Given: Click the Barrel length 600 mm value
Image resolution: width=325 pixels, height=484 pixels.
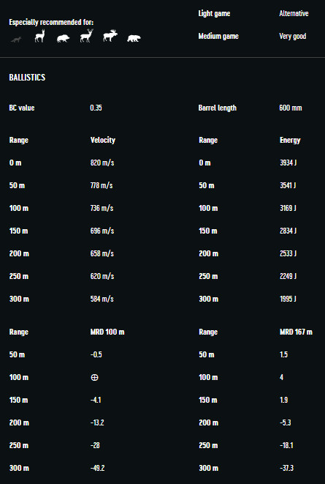Looking at the screenshot, I should click(x=291, y=108).
